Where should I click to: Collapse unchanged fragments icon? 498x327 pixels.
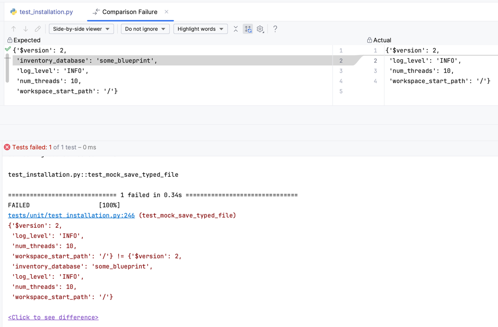coord(236,29)
